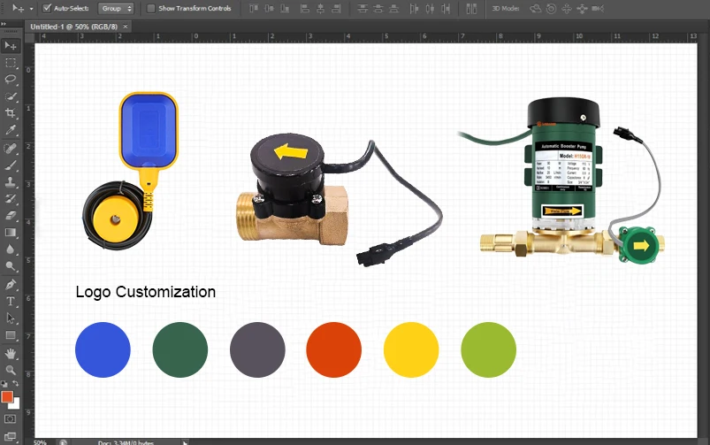Open the red foreground color swatch
710x445 pixels.
click(7, 397)
